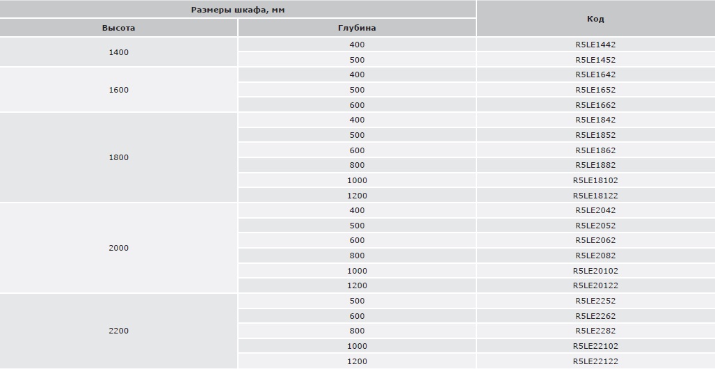
Task: Select the R5LE2252 code cell
Action: (x=595, y=301)
